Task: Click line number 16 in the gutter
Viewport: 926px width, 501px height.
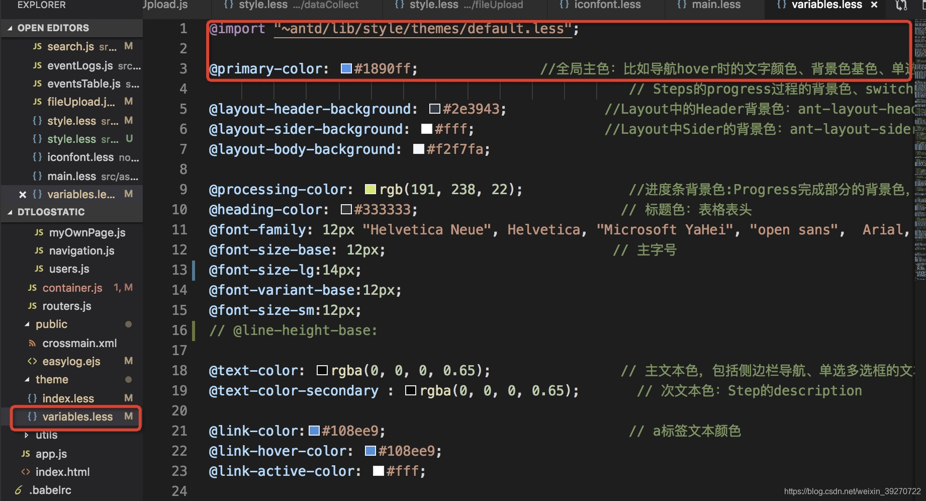Action: (x=179, y=330)
